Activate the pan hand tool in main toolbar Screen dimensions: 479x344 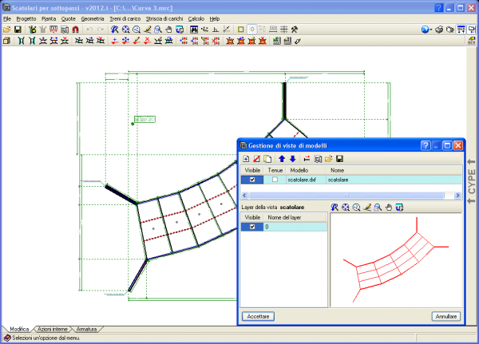(x=168, y=30)
